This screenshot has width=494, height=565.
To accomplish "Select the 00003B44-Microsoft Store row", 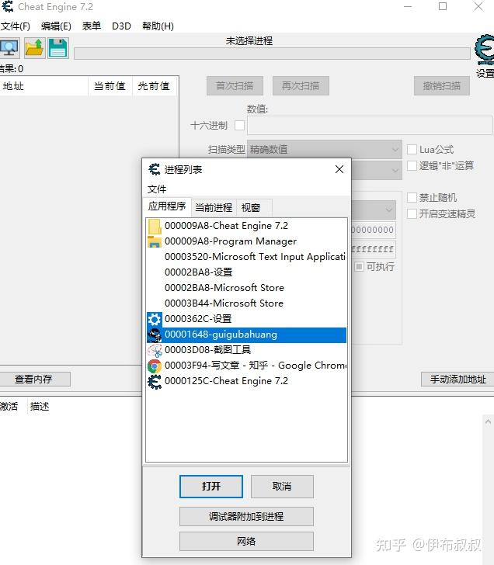I will tap(246, 303).
